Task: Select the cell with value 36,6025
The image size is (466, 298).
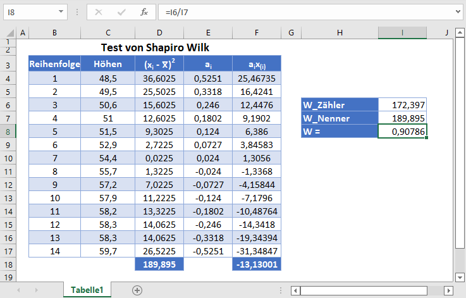Action: (159, 78)
